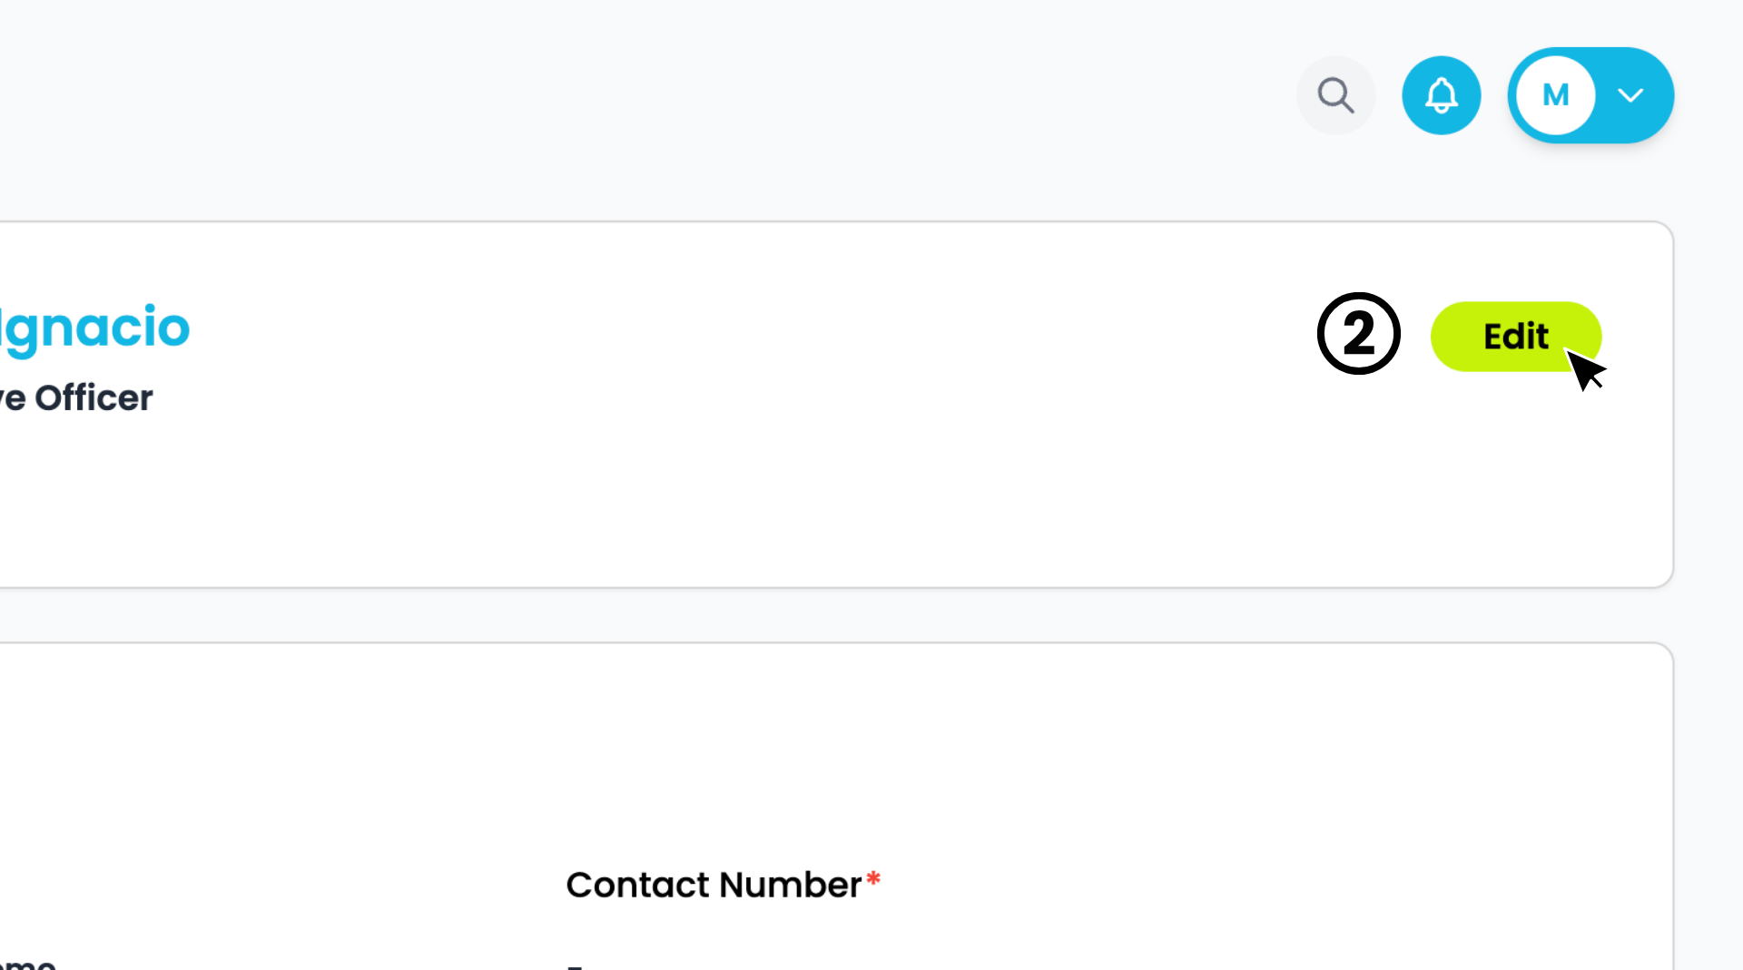Select the blue Ignacio name heading
Screen dimensions: 1743x970
coord(94,328)
